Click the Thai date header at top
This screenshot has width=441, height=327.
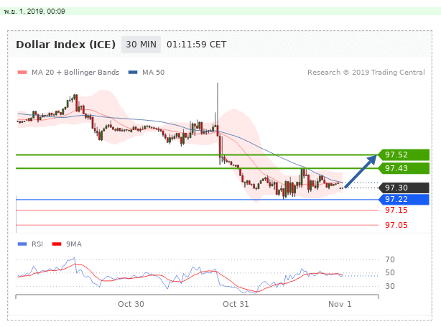[x=34, y=11]
